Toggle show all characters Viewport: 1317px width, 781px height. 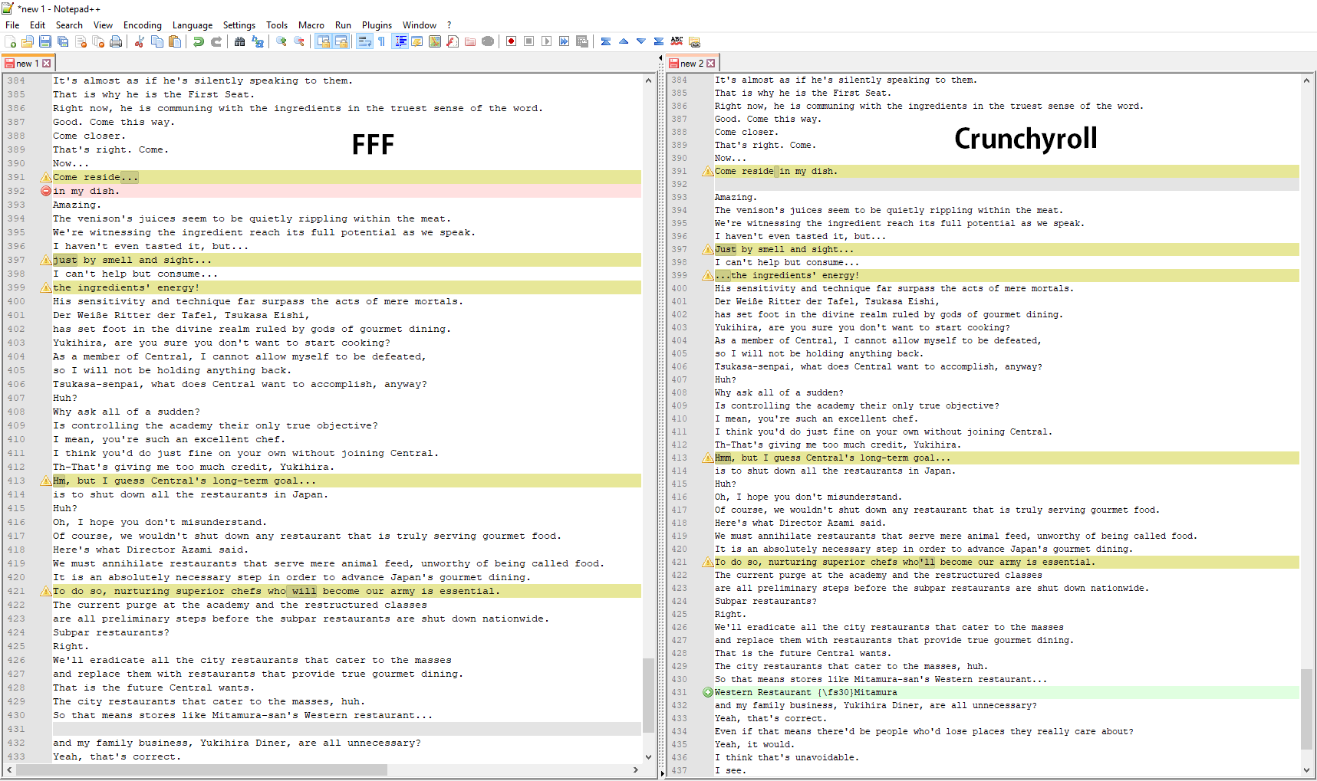pyautogui.click(x=382, y=41)
